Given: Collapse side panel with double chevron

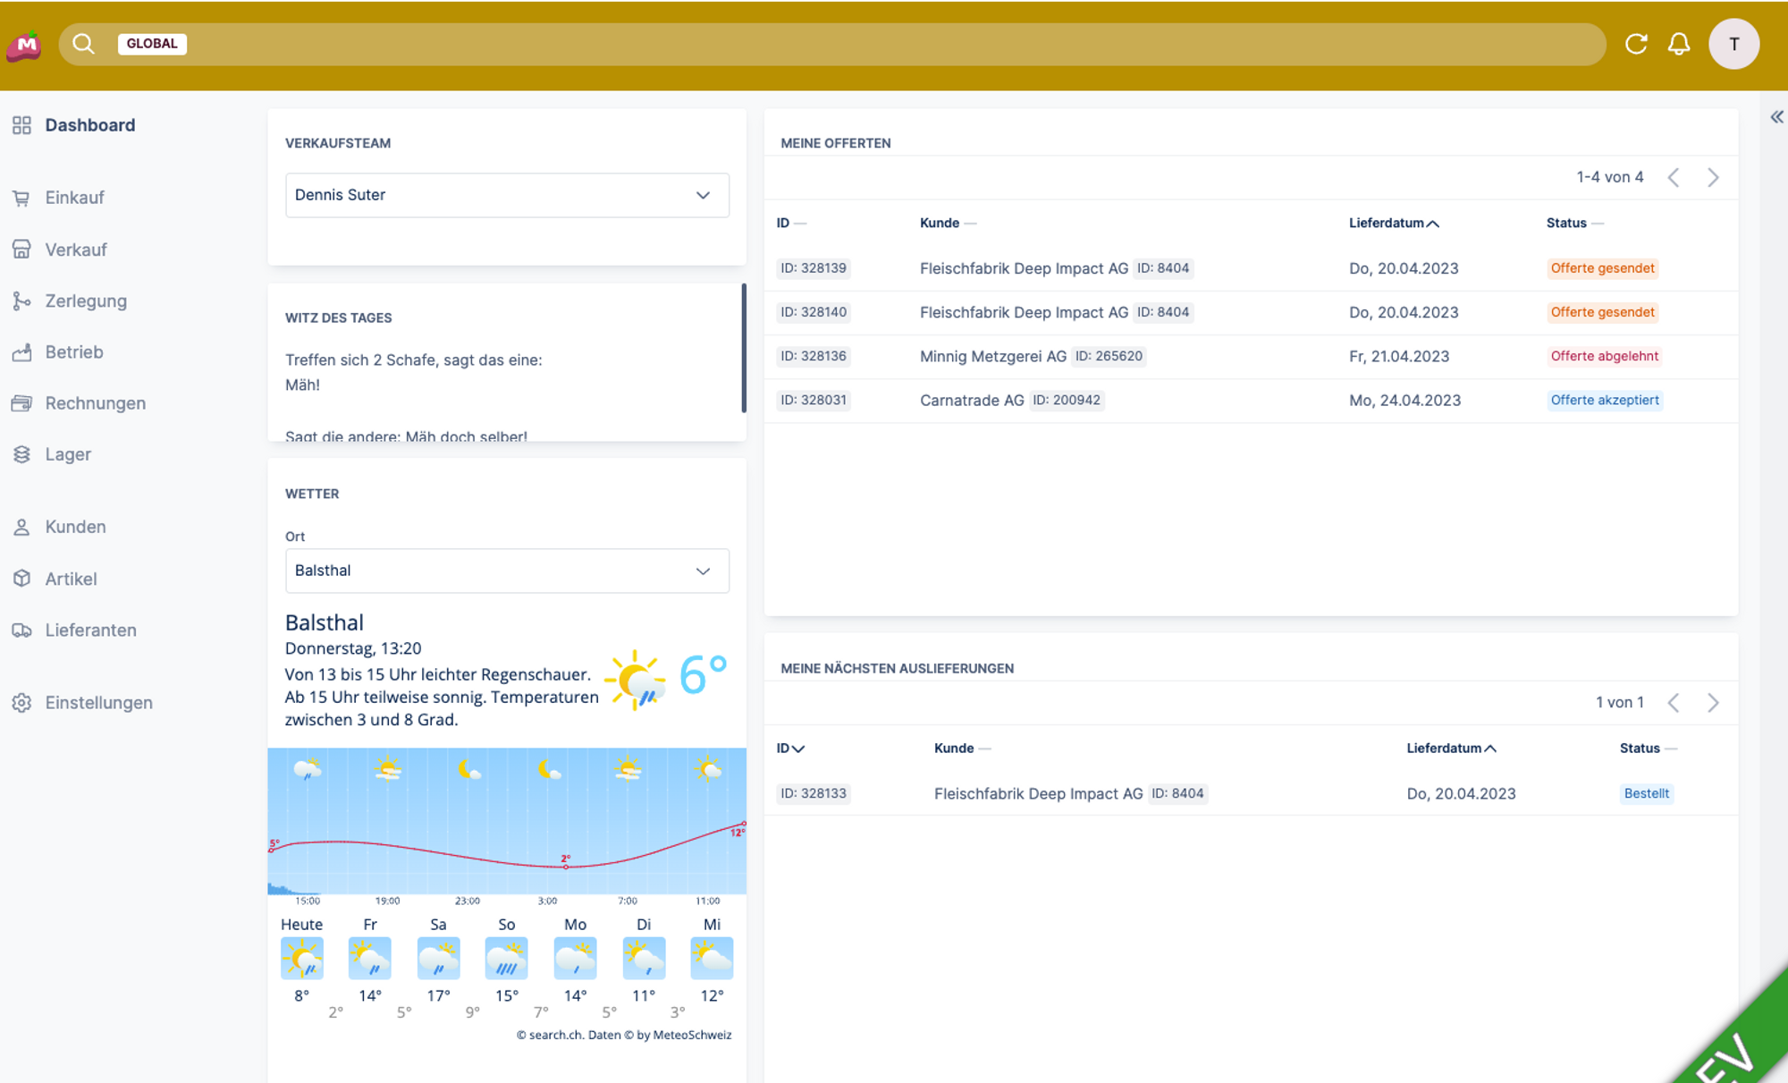Looking at the screenshot, I should click(x=1776, y=117).
